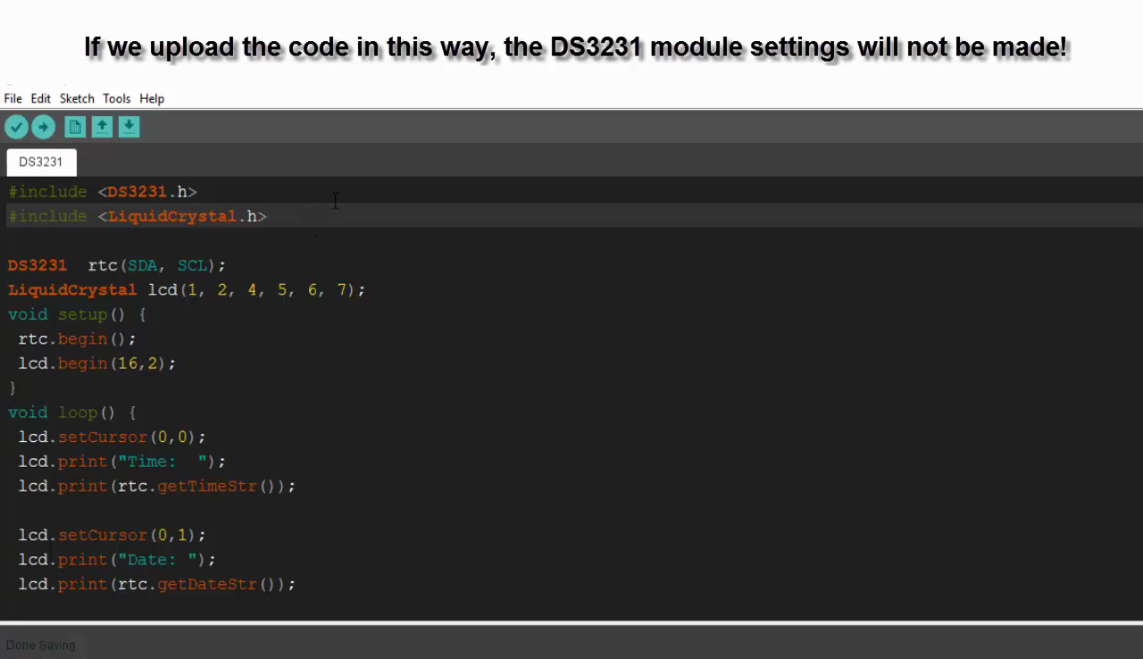This screenshot has height=659, width=1143.
Task: Click the void loop() line
Action: pyautogui.click(x=71, y=413)
